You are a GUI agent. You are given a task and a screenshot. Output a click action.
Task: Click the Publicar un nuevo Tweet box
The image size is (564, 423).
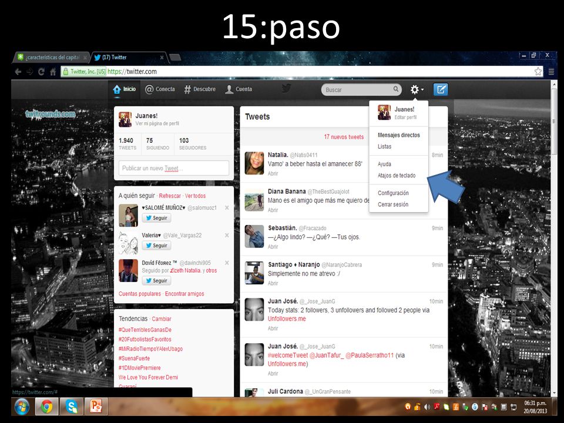pos(174,168)
